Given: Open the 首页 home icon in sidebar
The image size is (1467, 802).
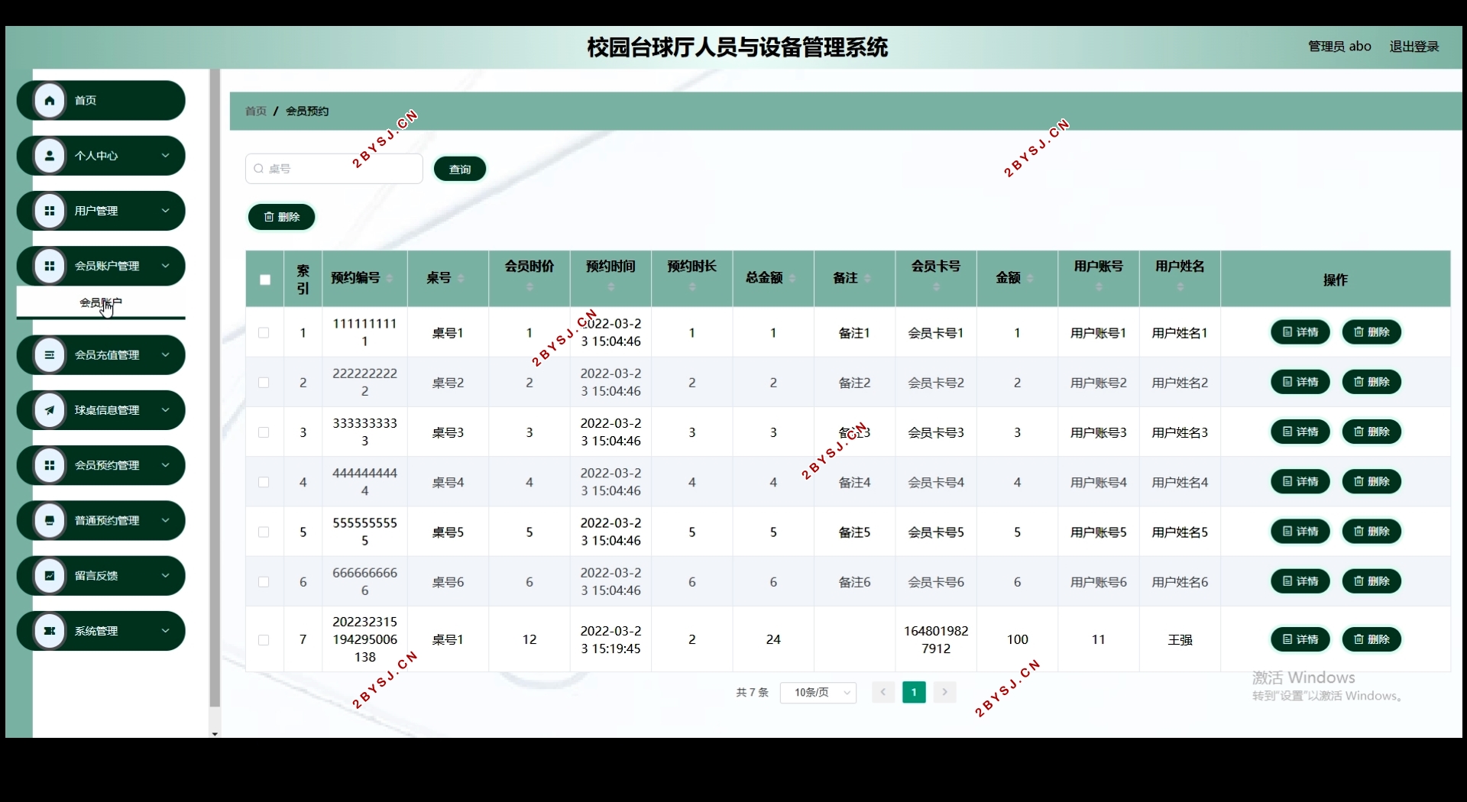Looking at the screenshot, I should click(50, 100).
